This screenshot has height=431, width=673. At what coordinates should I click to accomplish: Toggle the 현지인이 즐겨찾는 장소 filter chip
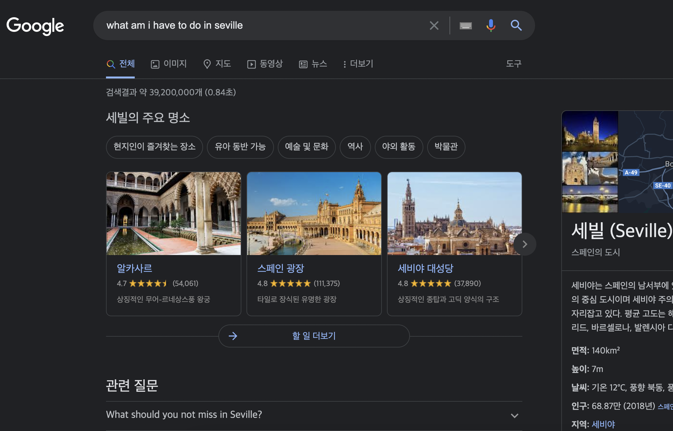click(x=155, y=147)
